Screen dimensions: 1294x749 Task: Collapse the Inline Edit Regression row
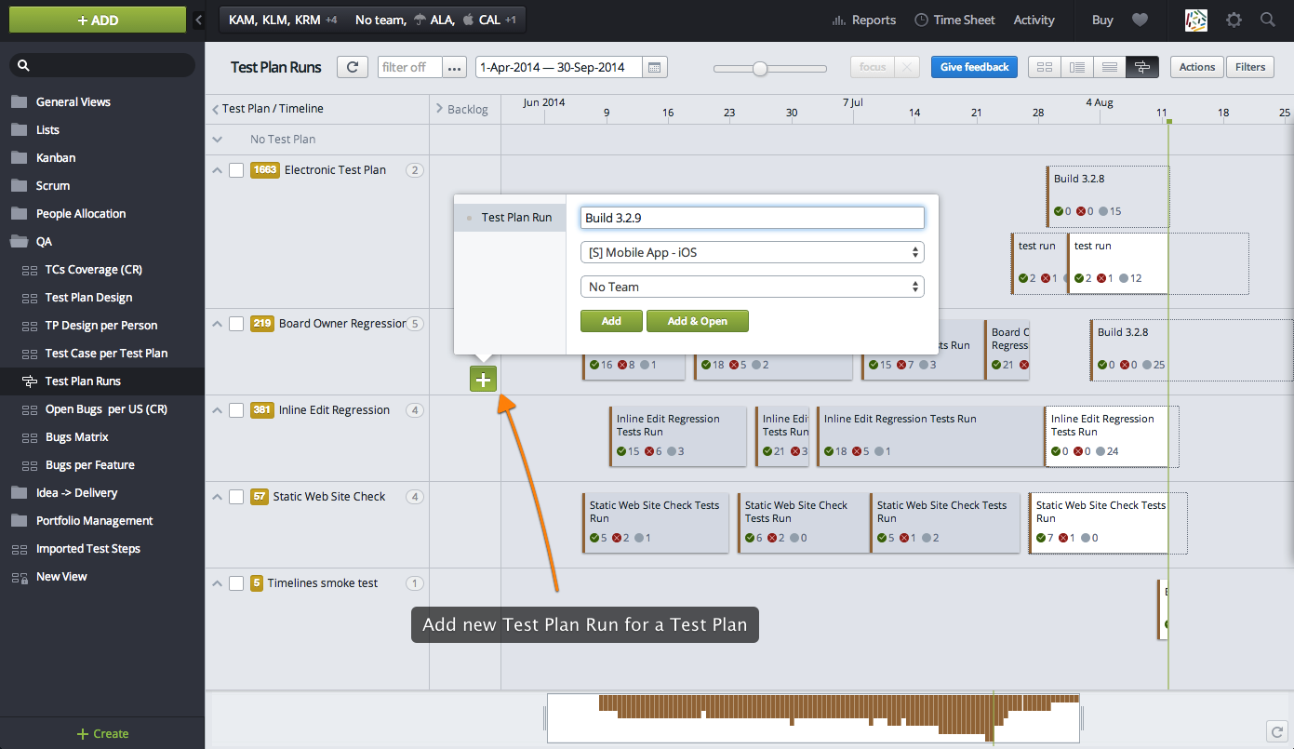[215, 409]
